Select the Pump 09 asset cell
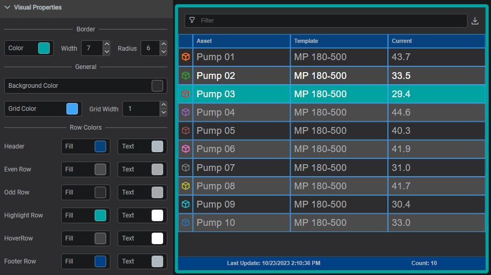The width and height of the screenshot is (491, 275). point(242,204)
